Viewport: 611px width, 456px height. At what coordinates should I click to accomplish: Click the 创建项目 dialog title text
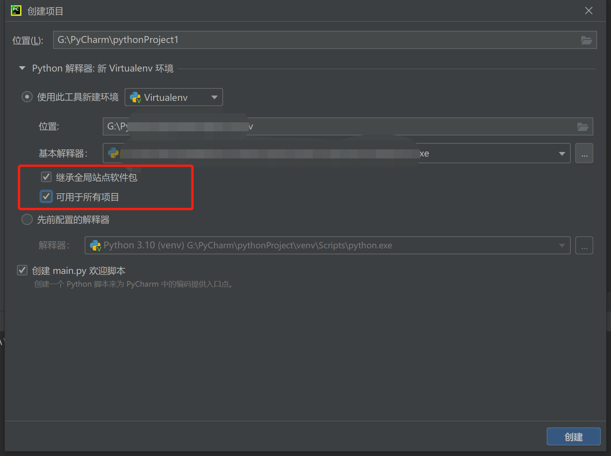point(45,11)
